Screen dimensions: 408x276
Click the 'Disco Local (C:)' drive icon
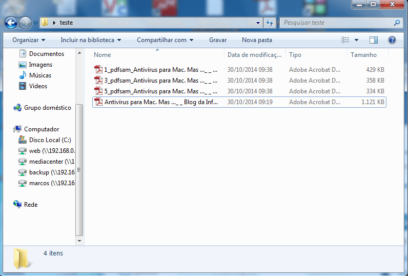(23, 140)
